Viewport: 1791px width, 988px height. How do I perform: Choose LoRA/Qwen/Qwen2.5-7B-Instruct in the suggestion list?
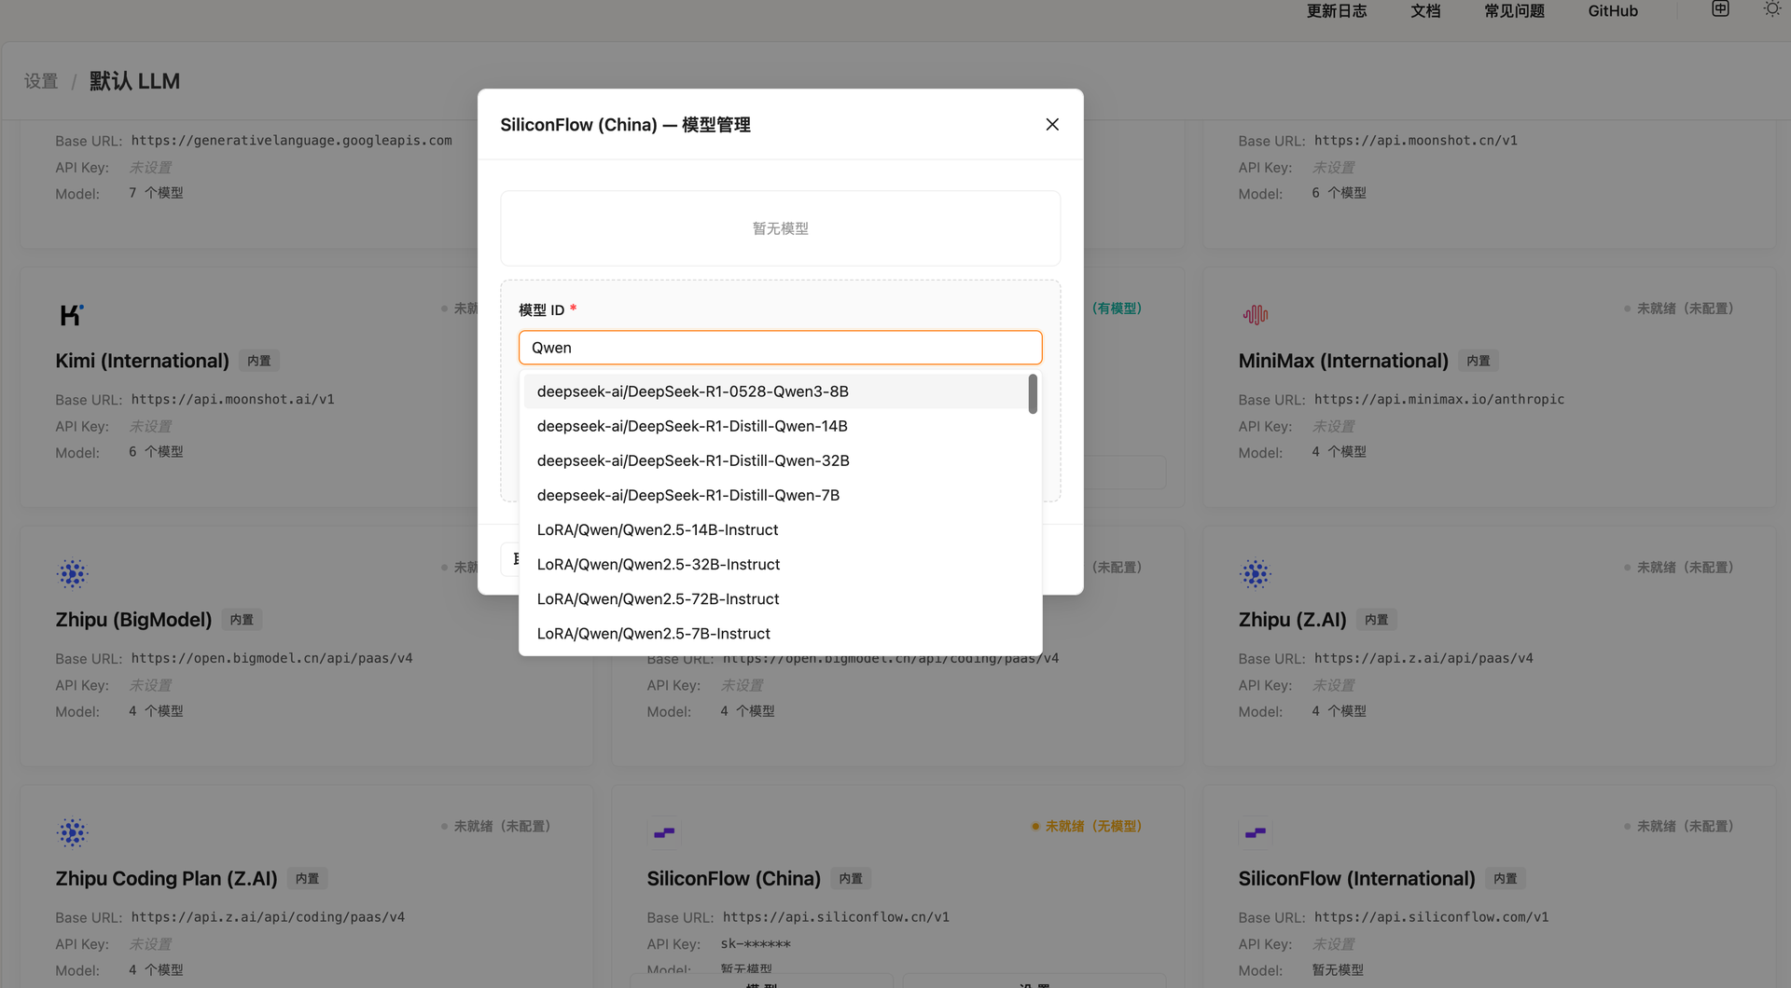[775, 634]
